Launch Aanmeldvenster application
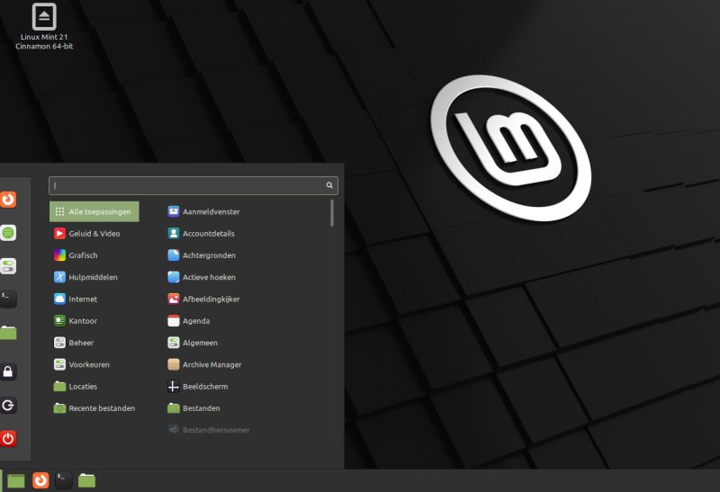This screenshot has width=720, height=492. click(211, 211)
